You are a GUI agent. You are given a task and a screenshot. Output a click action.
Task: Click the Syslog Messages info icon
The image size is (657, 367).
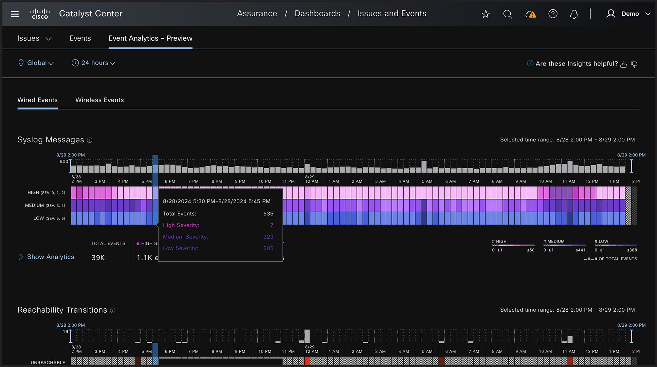(90, 140)
